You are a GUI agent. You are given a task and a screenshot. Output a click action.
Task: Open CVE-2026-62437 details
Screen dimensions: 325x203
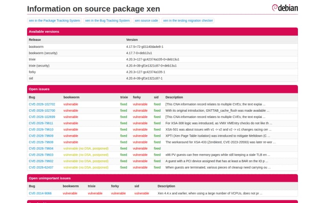[x=41, y=167]
